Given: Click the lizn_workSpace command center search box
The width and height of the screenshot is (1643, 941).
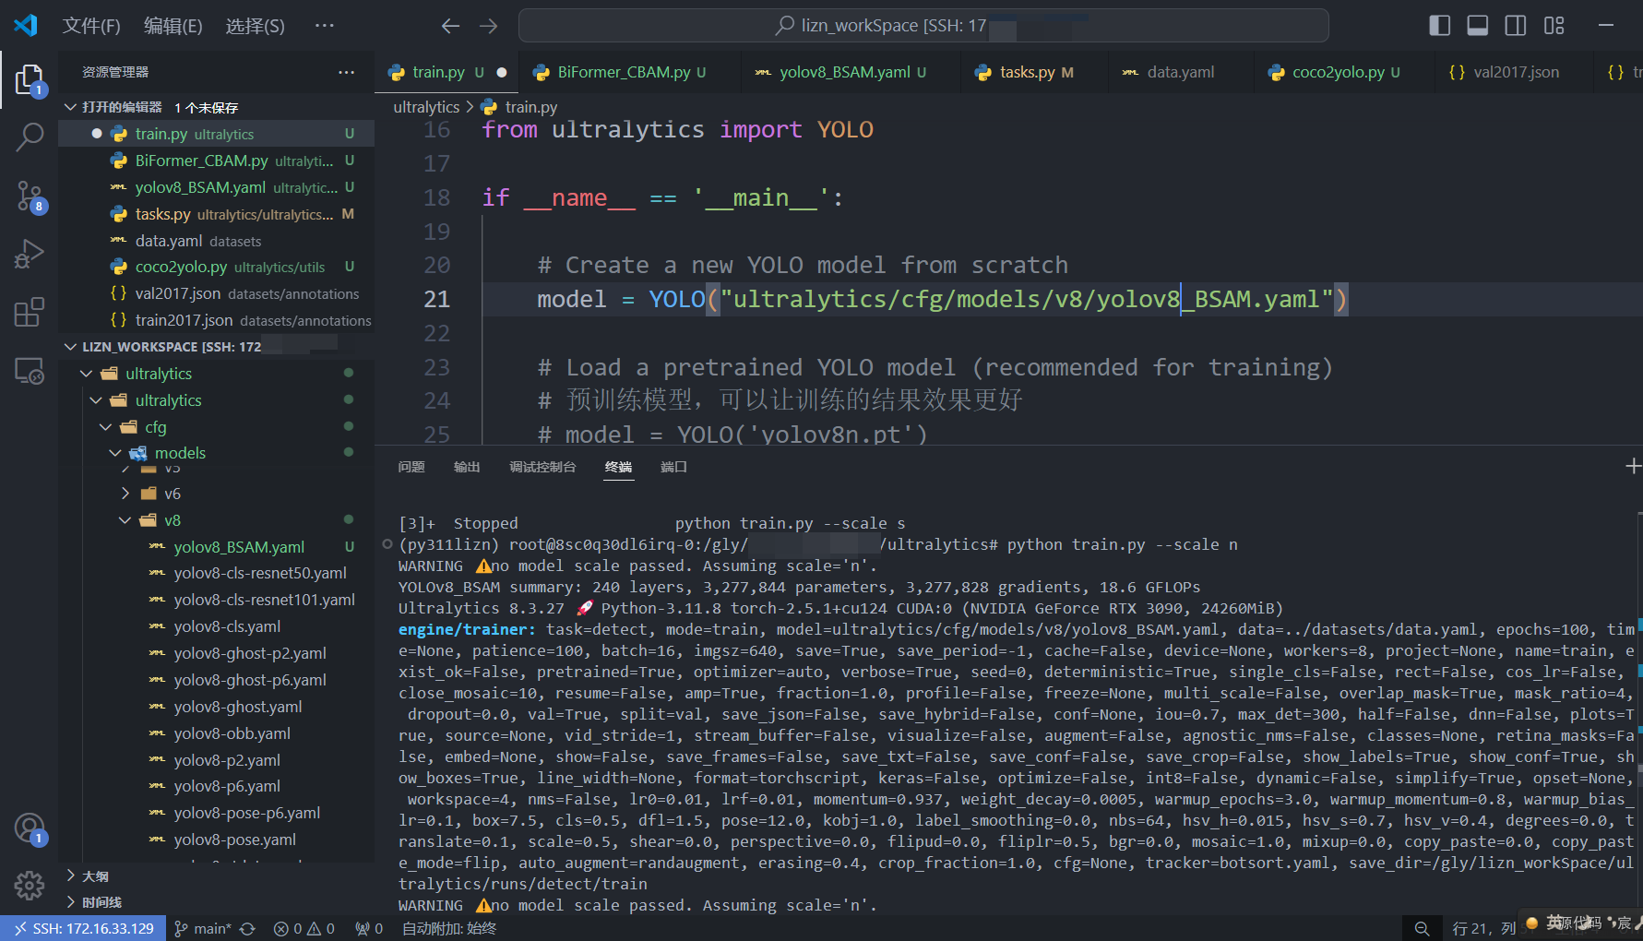Looking at the screenshot, I should [x=923, y=26].
